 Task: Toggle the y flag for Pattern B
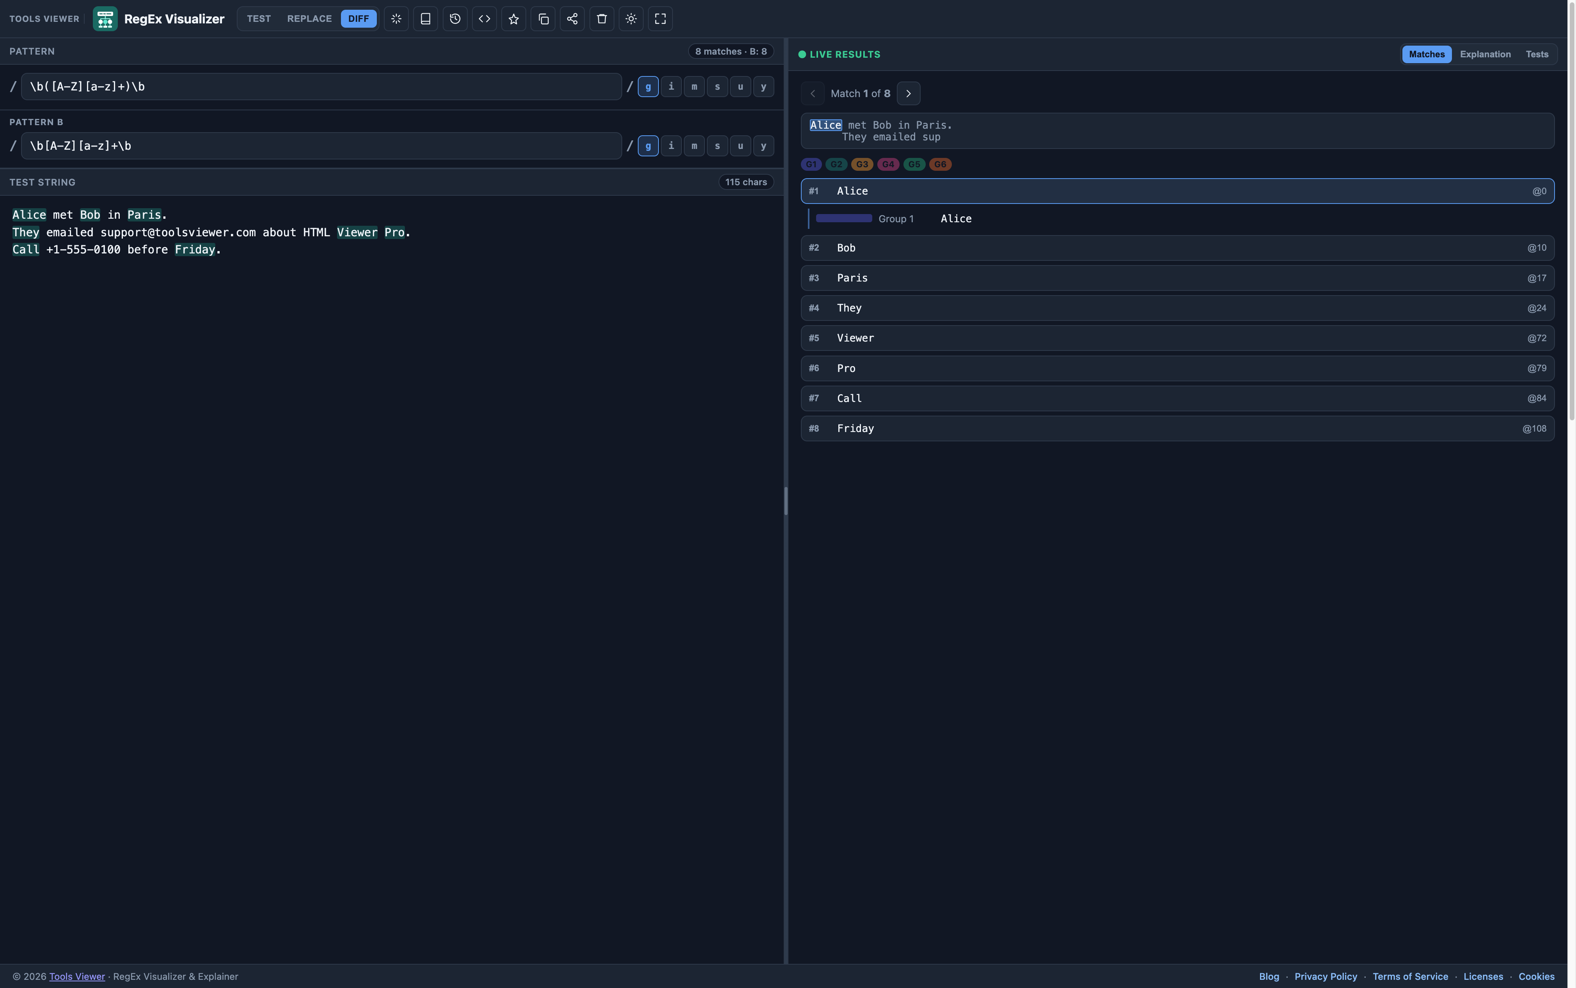point(763,146)
